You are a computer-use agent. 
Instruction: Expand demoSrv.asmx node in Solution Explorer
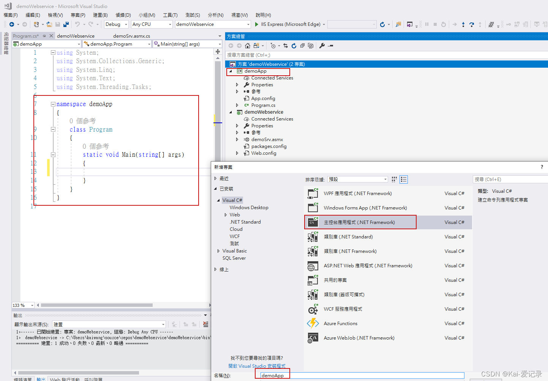[x=237, y=140]
